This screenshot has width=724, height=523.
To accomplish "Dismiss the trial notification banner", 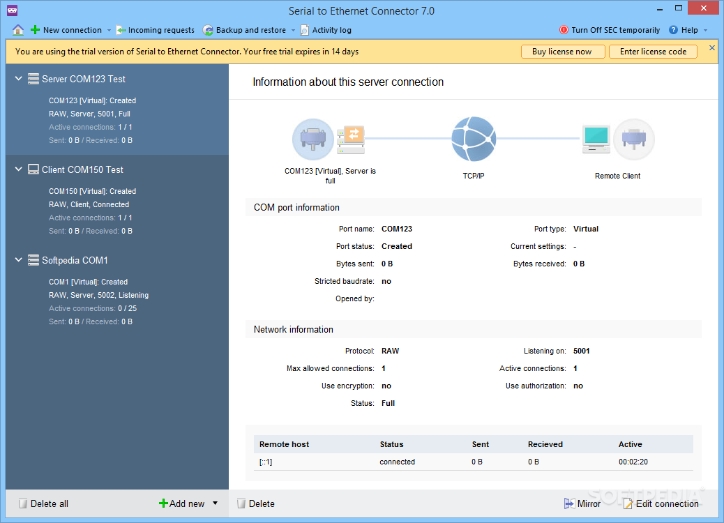I will (x=712, y=47).
